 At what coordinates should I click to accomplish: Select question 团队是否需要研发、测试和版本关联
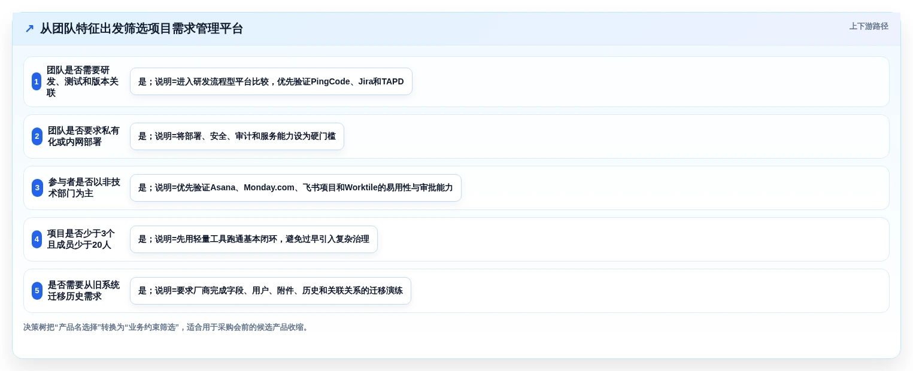pyautogui.click(x=83, y=81)
